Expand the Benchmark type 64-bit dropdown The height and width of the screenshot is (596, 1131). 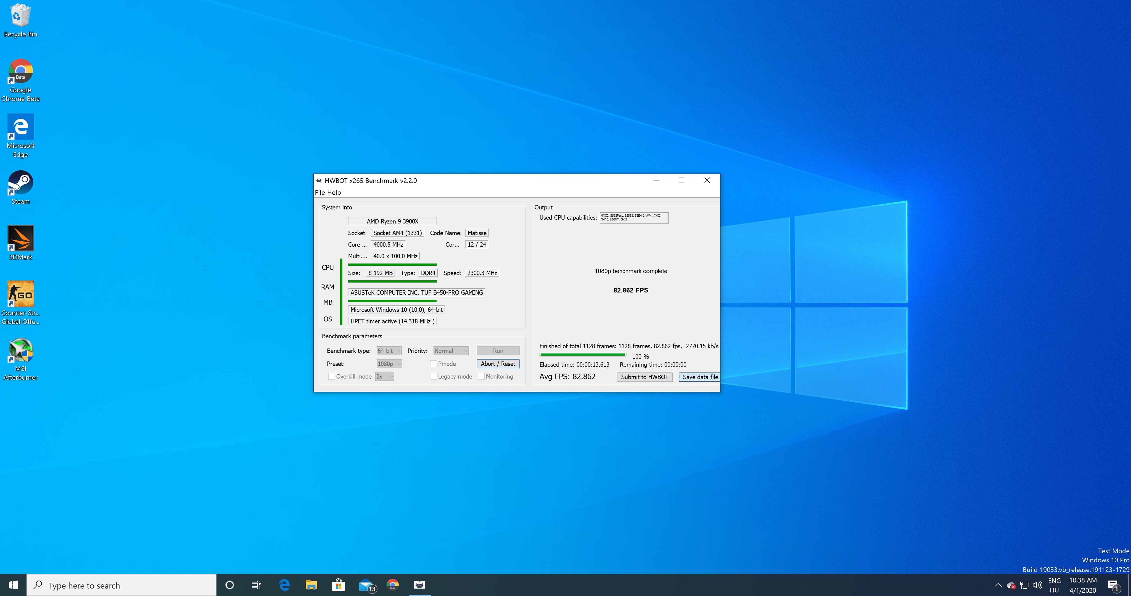[x=389, y=351]
